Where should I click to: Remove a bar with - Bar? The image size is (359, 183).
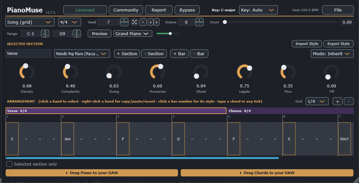click(199, 54)
